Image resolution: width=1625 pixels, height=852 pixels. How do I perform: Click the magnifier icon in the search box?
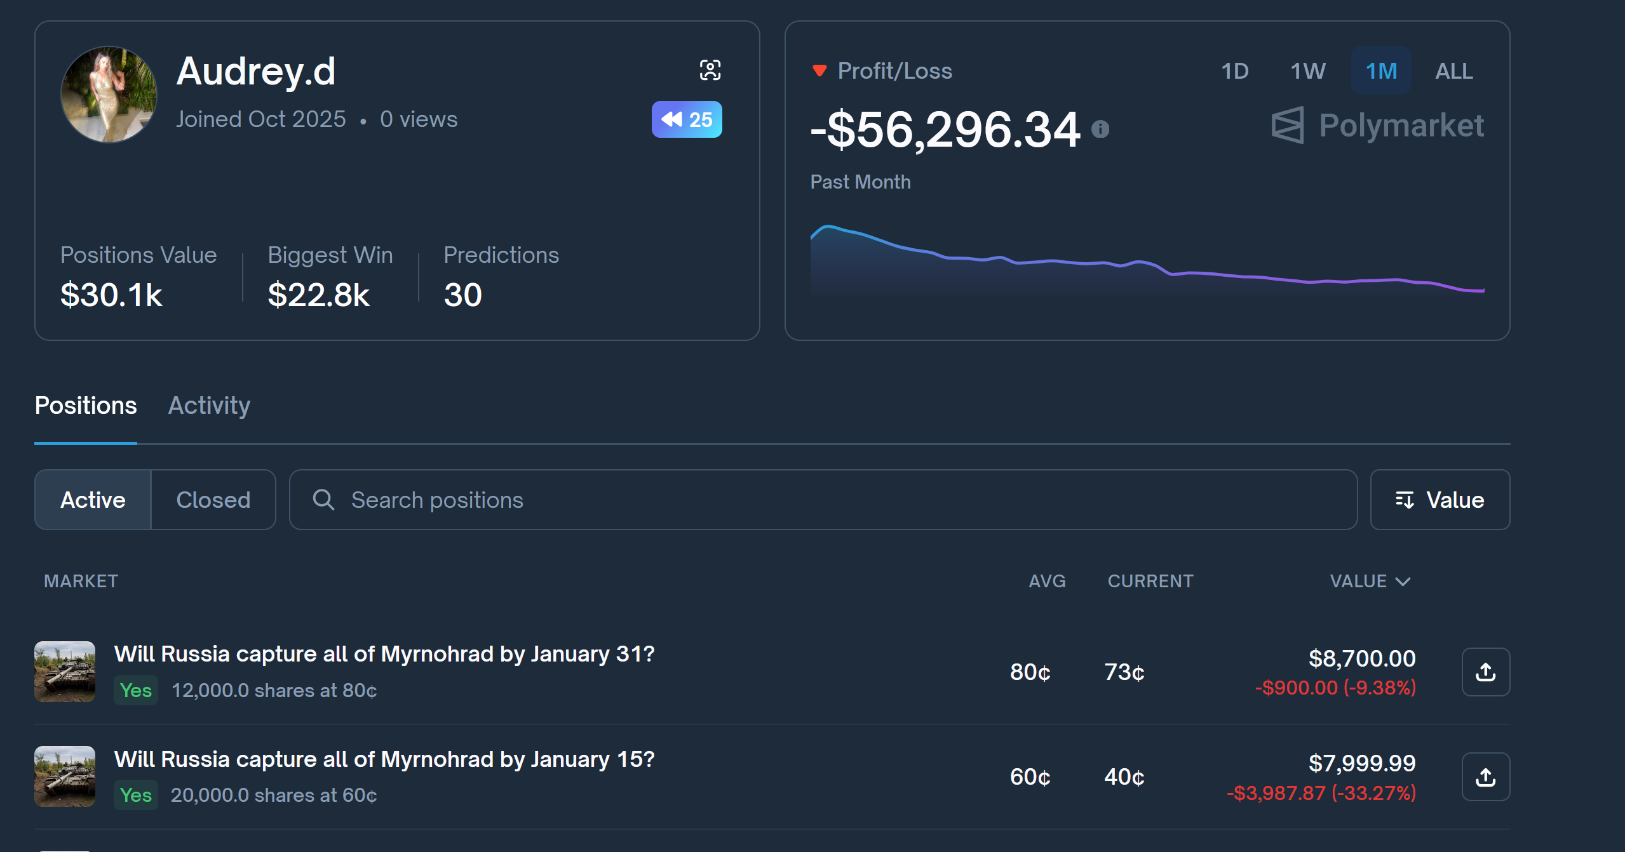[323, 500]
